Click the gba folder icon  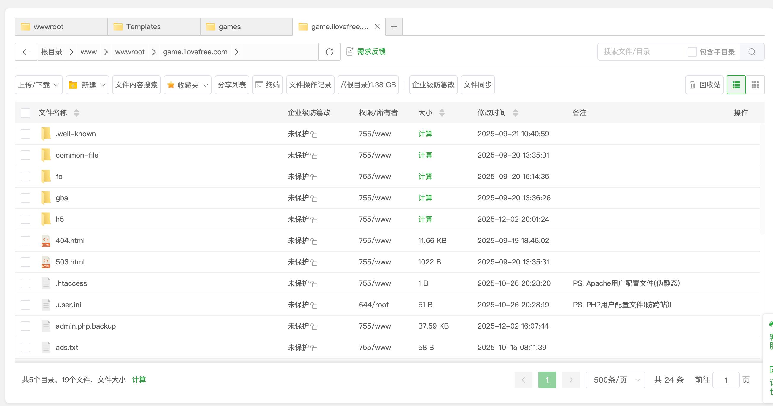click(46, 198)
